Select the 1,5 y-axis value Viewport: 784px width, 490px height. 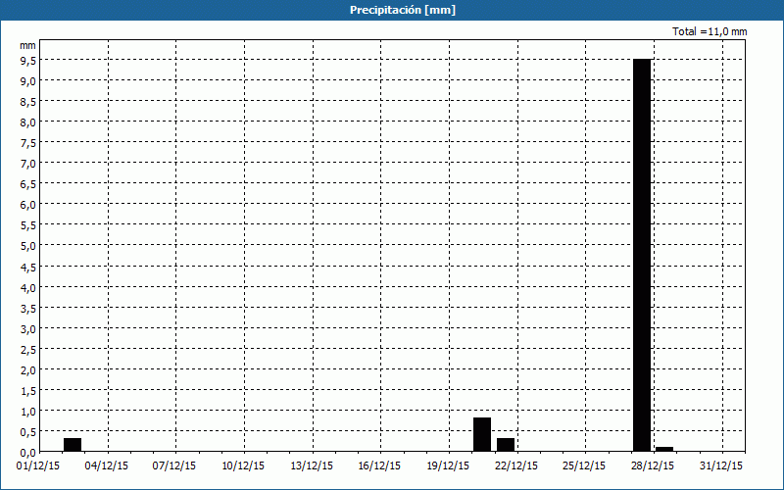click(x=28, y=391)
